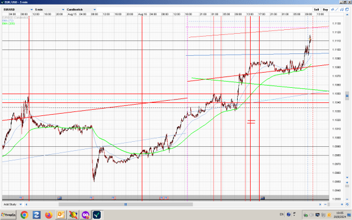Open the chart indicators tool icon

[x=332, y=10]
